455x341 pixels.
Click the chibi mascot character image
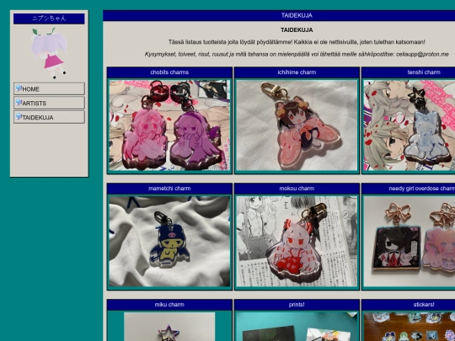[50, 53]
